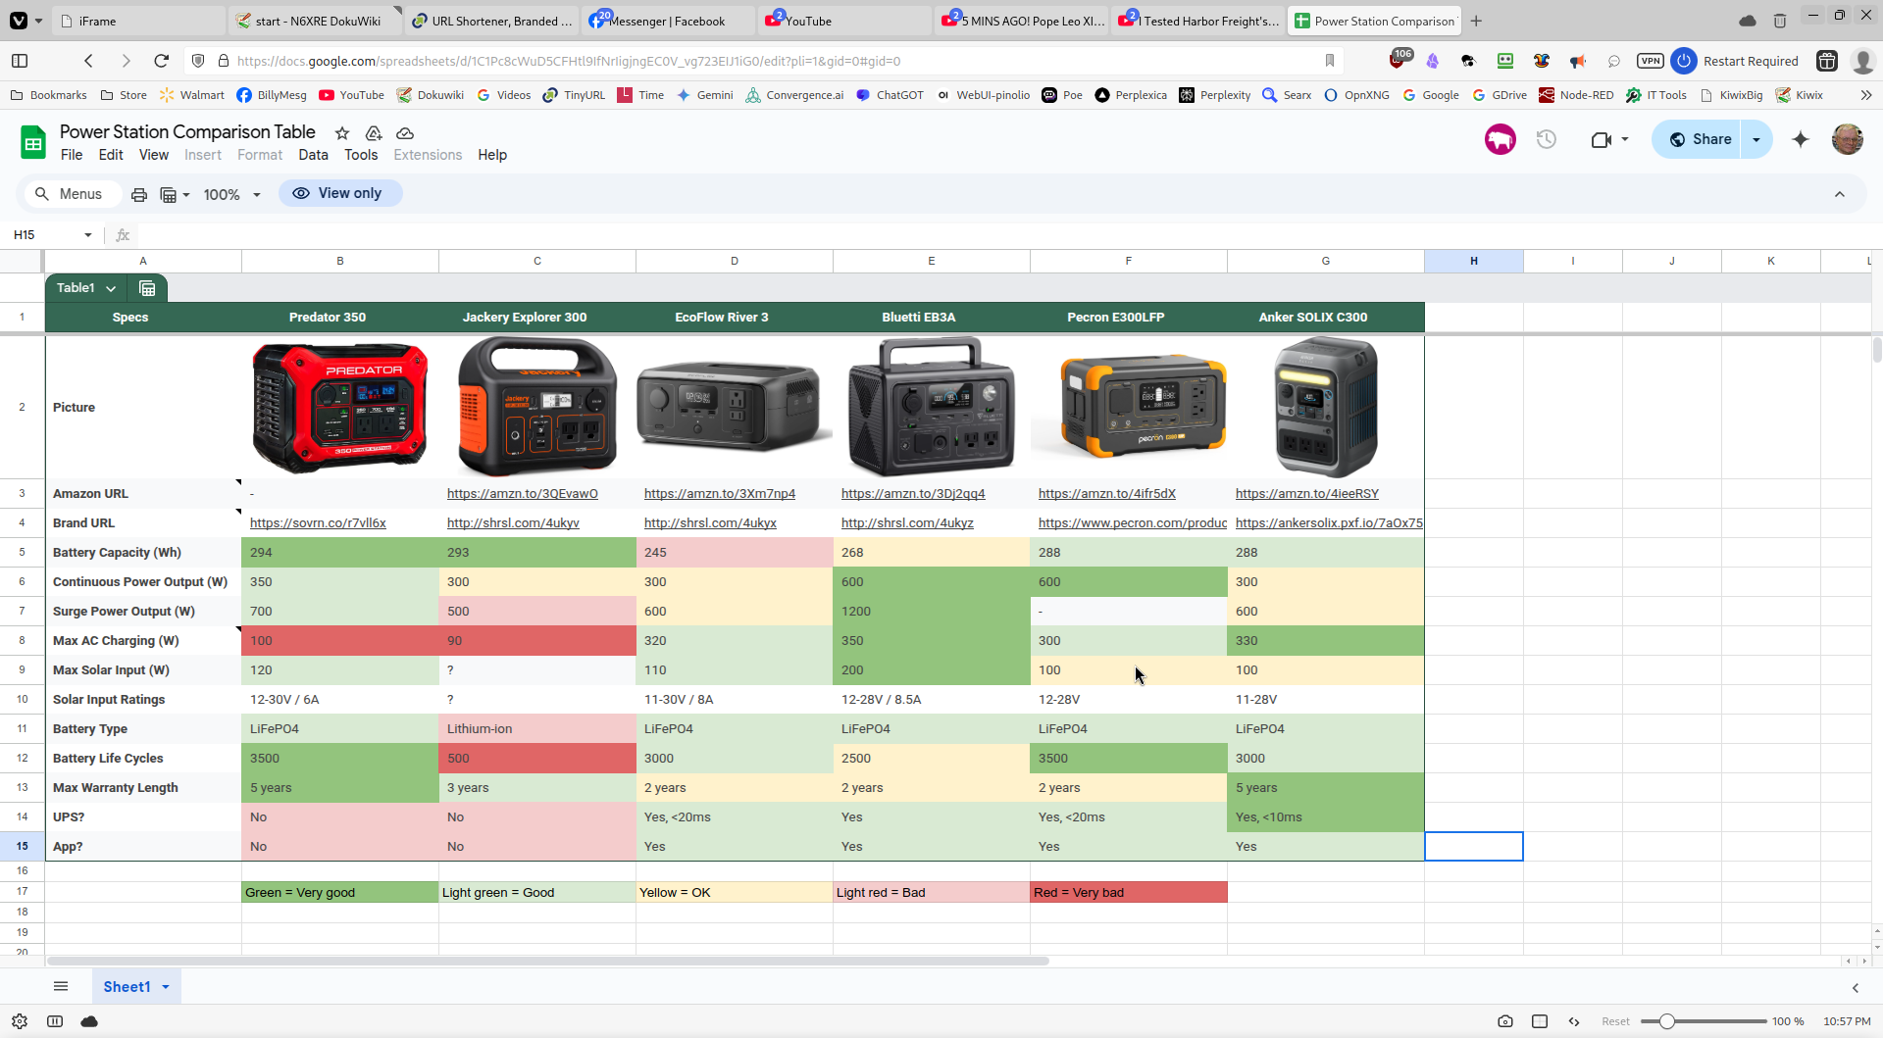The width and height of the screenshot is (1883, 1038).
Task: Open version history clock icon
Action: pyautogui.click(x=1547, y=139)
